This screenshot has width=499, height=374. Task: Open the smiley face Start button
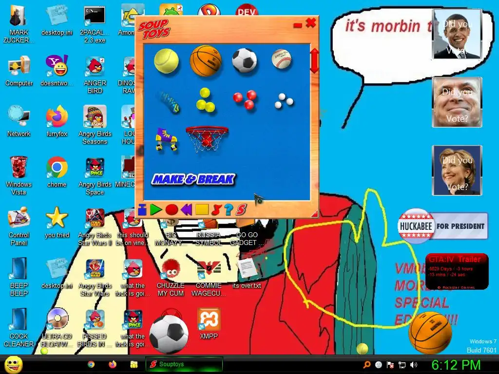pyautogui.click(x=13, y=364)
